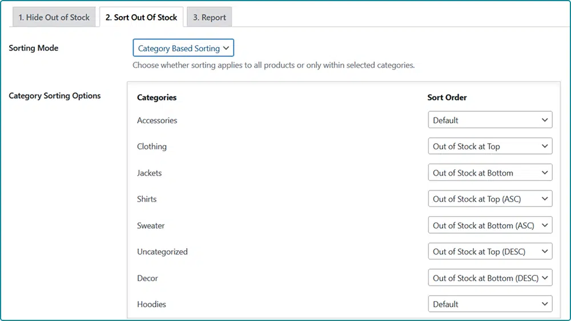Click the Category Sorting Options label

(x=55, y=96)
